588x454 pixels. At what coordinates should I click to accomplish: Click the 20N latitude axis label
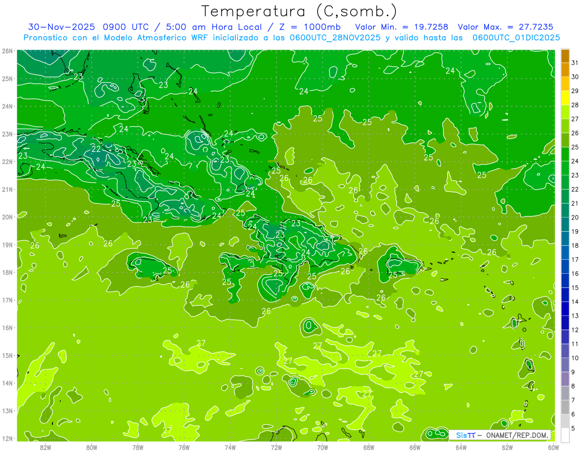(x=7, y=217)
